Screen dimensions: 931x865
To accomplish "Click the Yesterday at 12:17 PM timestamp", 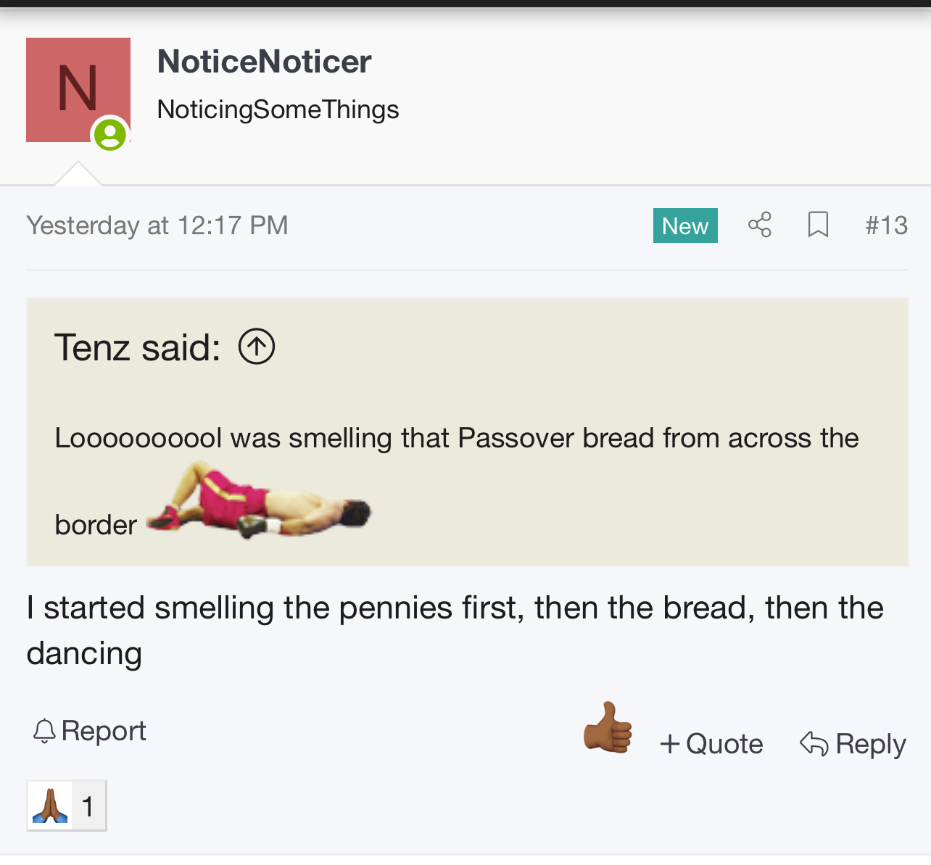I will click(157, 225).
